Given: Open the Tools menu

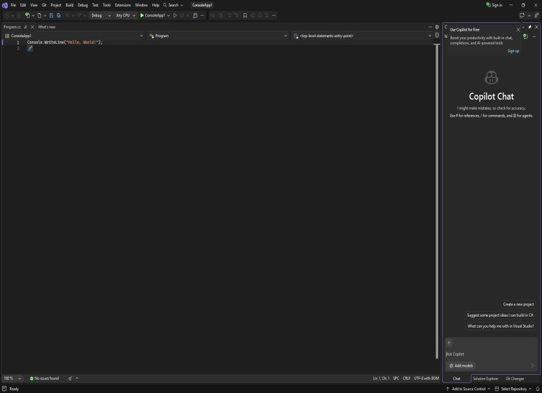Looking at the screenshot, I should 107,5.
